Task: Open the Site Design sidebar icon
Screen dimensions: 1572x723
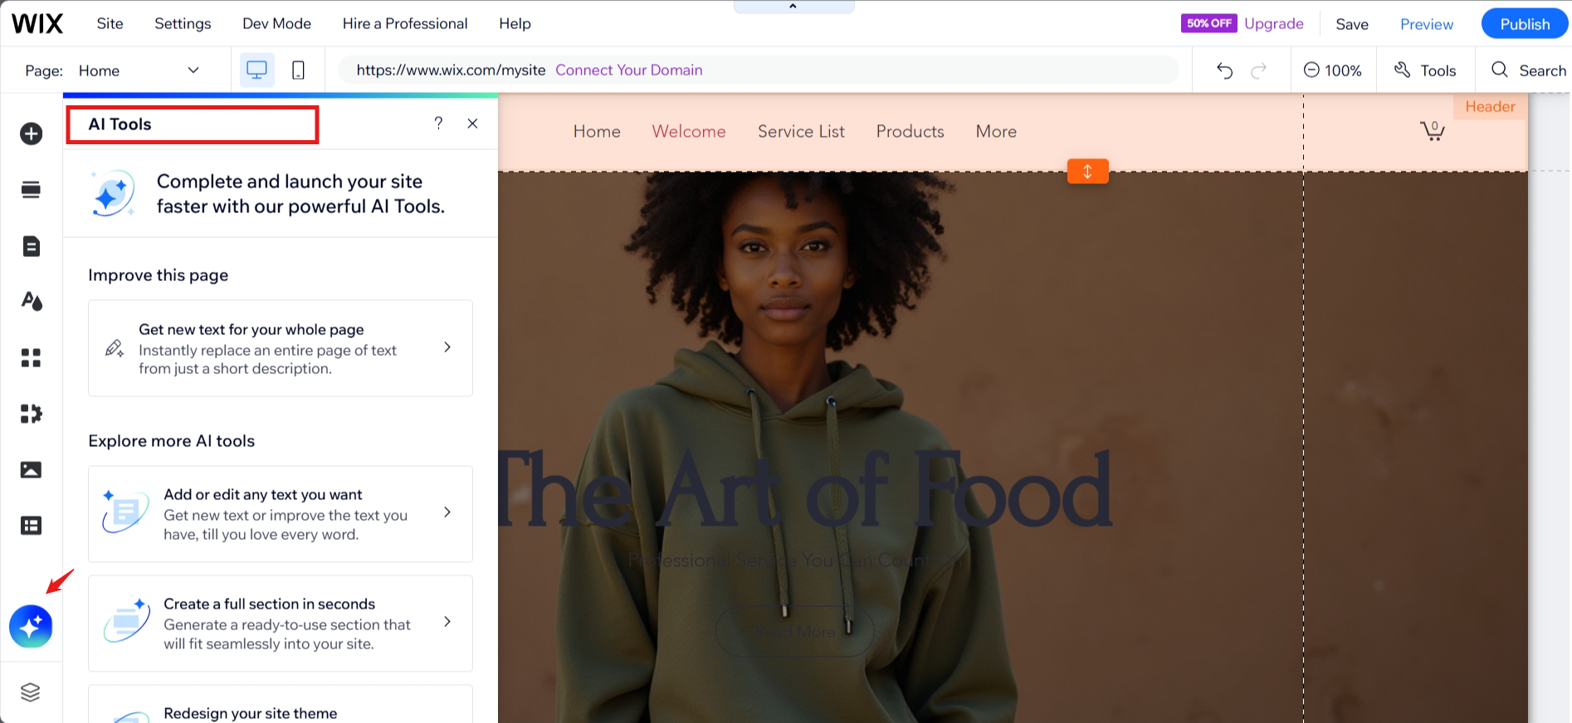Action: coord(32,301)
